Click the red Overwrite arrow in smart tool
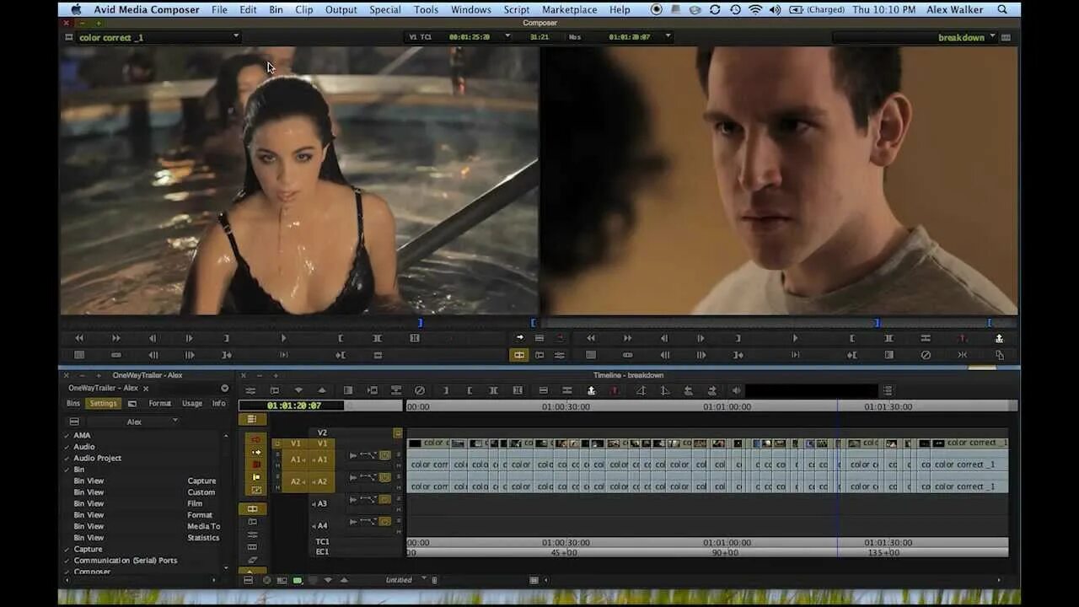 (x=256, y=439)
